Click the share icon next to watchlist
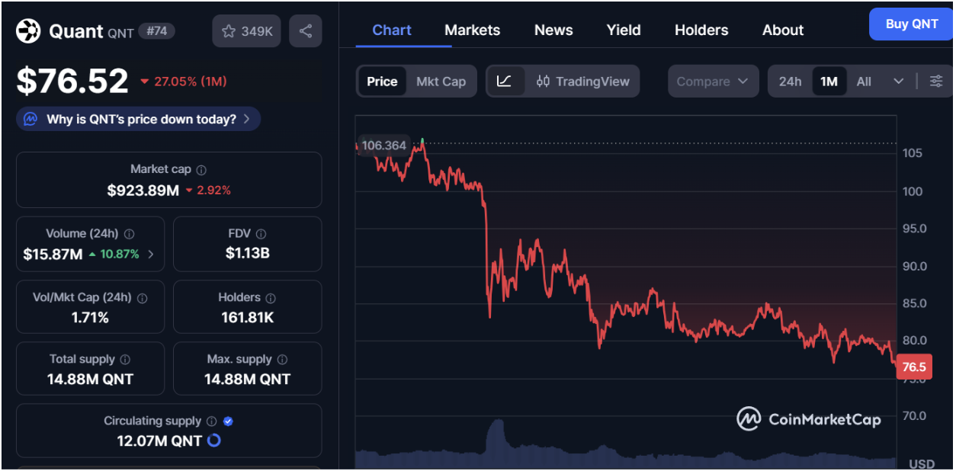The width and height of the screenshot is (956, 471). (x=305, y=31)
